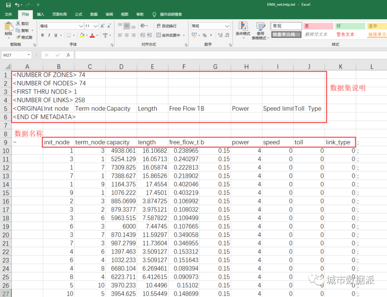Screen dimensions: 387x297
Task: Open the File (文件) tab
Action: (8, 14)
